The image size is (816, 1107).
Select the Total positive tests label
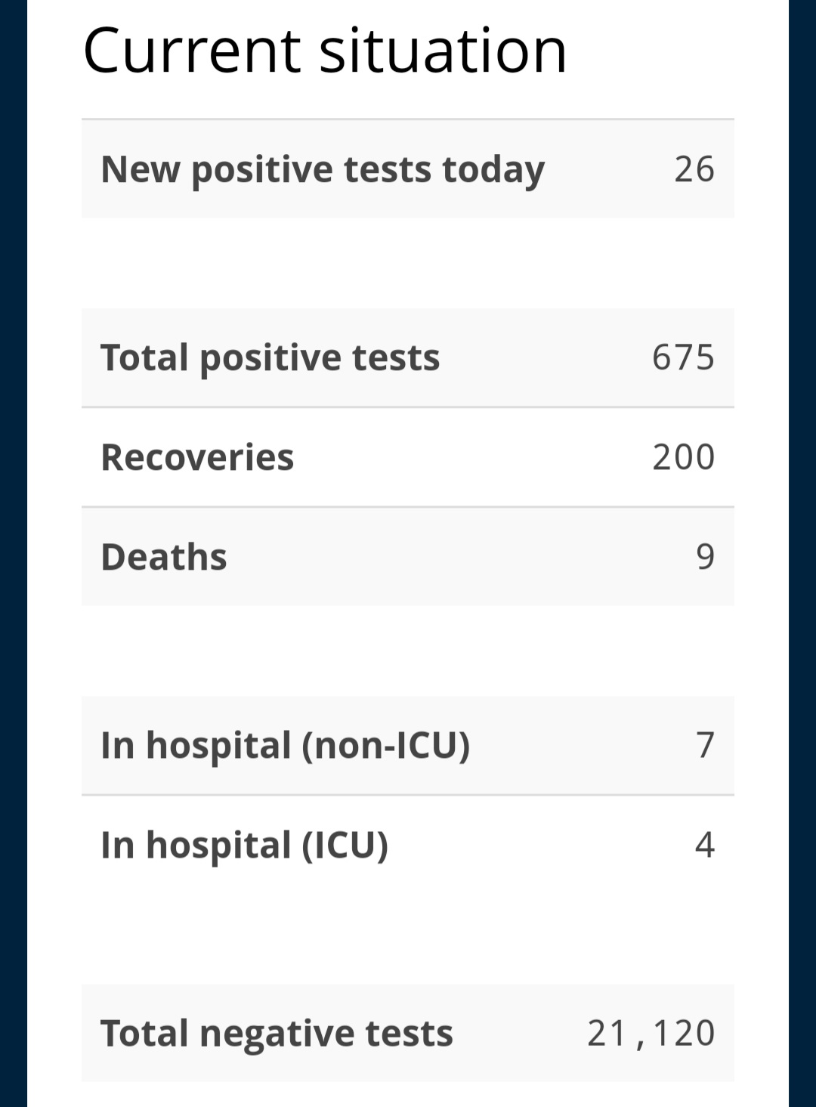270,358
